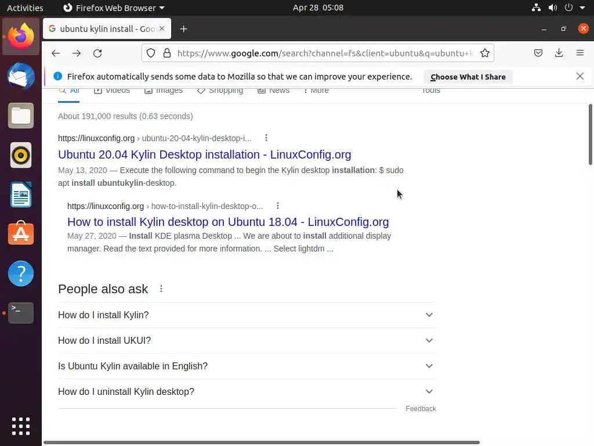Open options dots for first linuxconfig result

pos(266,138)
